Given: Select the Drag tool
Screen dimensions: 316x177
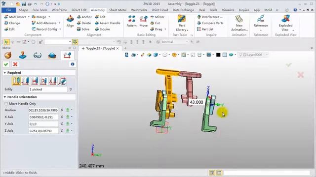Looking at the screenshot, I should 156,29.
